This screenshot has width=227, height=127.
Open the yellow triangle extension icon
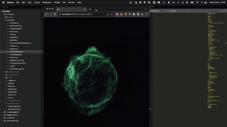(130, 14)
